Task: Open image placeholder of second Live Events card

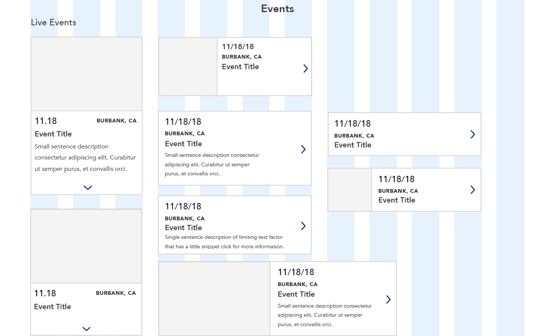Action: pos(86,246)
